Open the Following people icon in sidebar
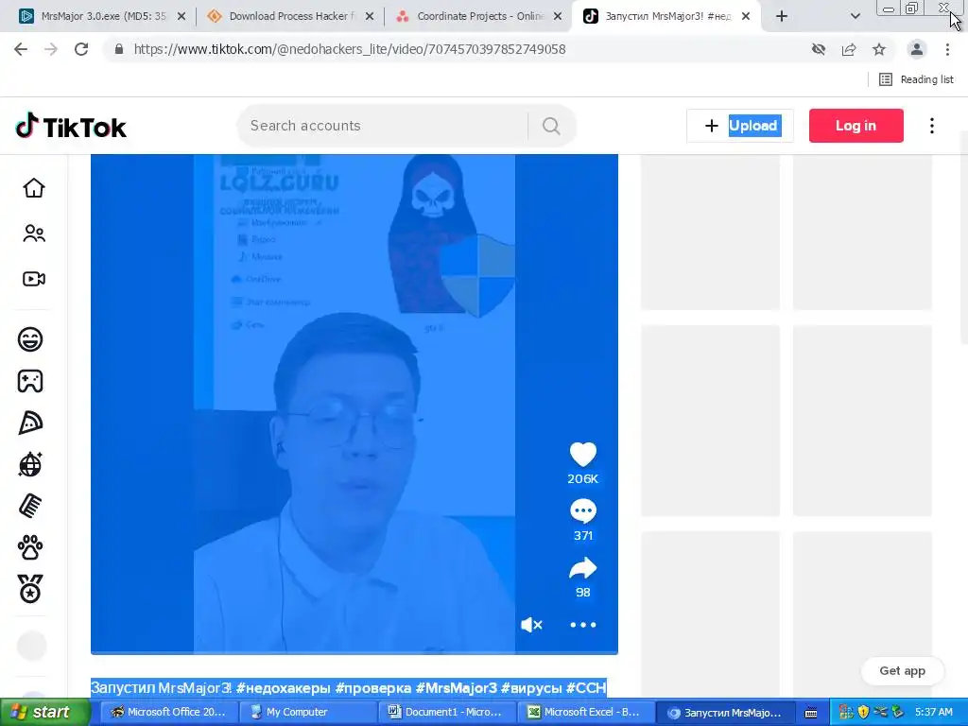968x726 pixels. (x=34, y=233)
